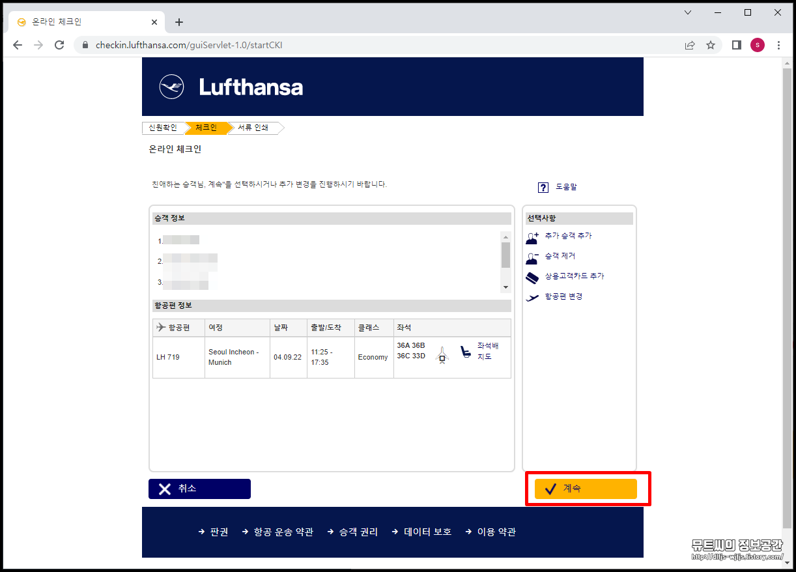Click the aircraft seat map plane icon

tap(442, 355)
